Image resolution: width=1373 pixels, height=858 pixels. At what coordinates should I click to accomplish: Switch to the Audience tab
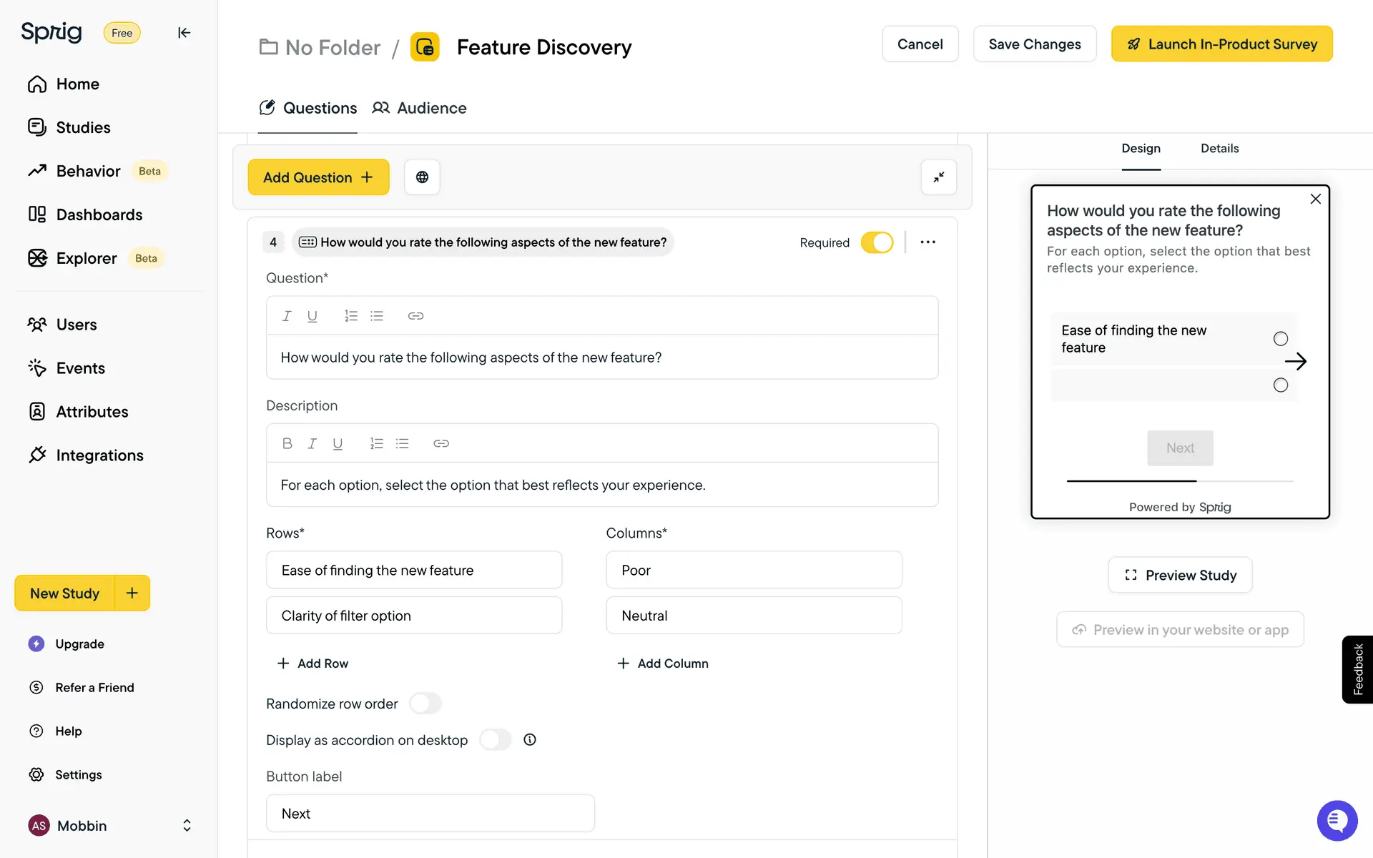(420, 108)
